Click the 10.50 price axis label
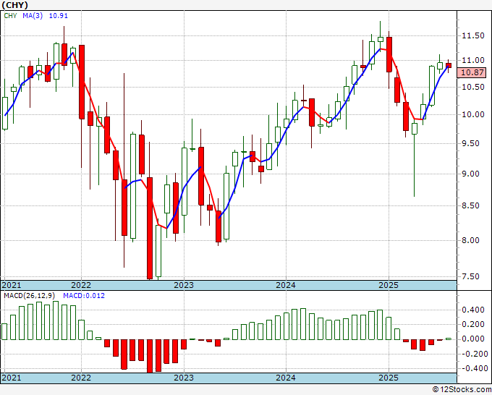The height and width of the screenshot is (395, 492). click(x=473, y=87)
